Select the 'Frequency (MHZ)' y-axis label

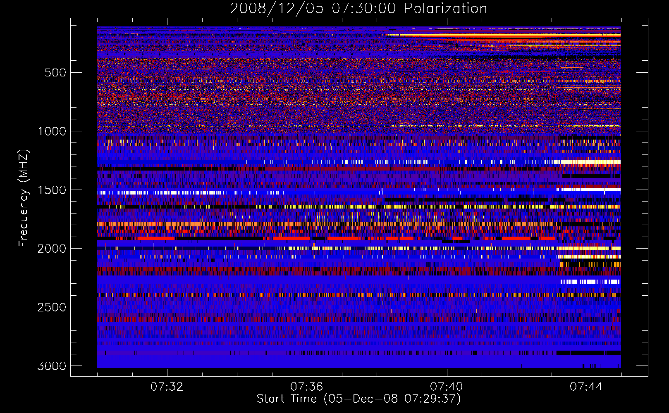(24, 198)
